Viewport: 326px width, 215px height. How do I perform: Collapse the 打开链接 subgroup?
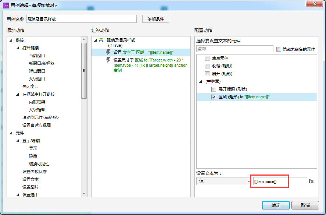[18, 48]
